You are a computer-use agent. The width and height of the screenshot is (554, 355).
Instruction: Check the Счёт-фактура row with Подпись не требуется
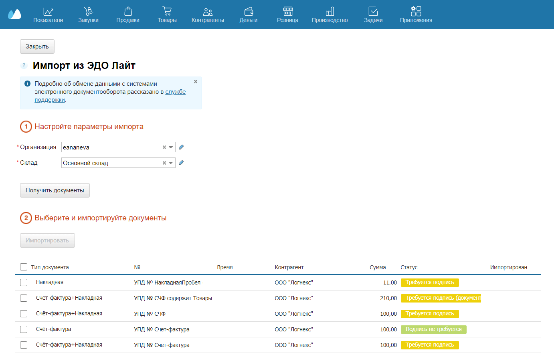tap(24, 329)
